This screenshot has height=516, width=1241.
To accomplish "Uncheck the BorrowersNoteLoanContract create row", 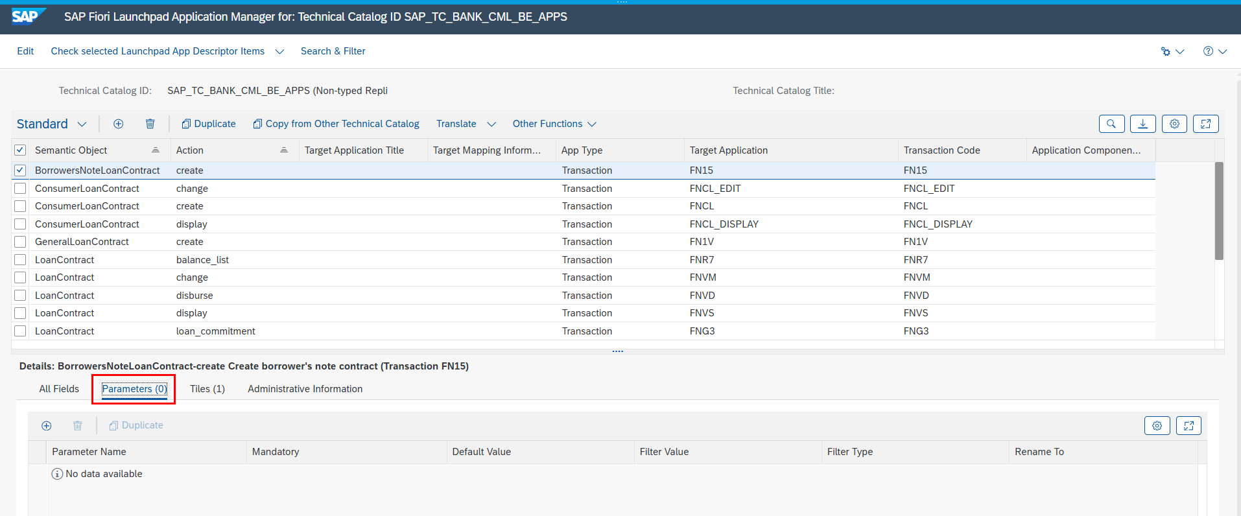I will (20, 170).
